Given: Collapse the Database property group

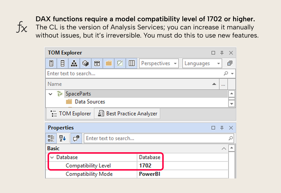Looking at the screenshot, I should click(52, 157).
